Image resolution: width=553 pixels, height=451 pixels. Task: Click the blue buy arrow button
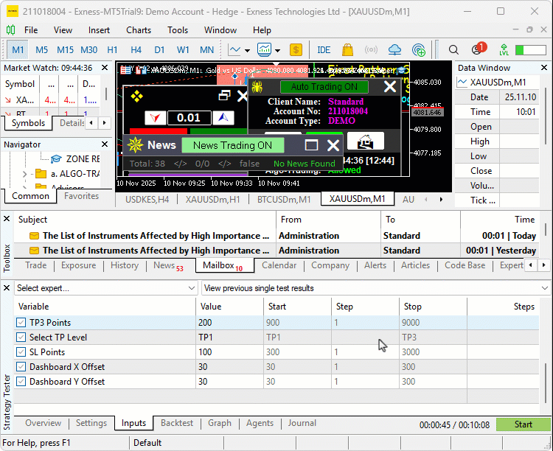pyautogui.click(x=223, y=118)
